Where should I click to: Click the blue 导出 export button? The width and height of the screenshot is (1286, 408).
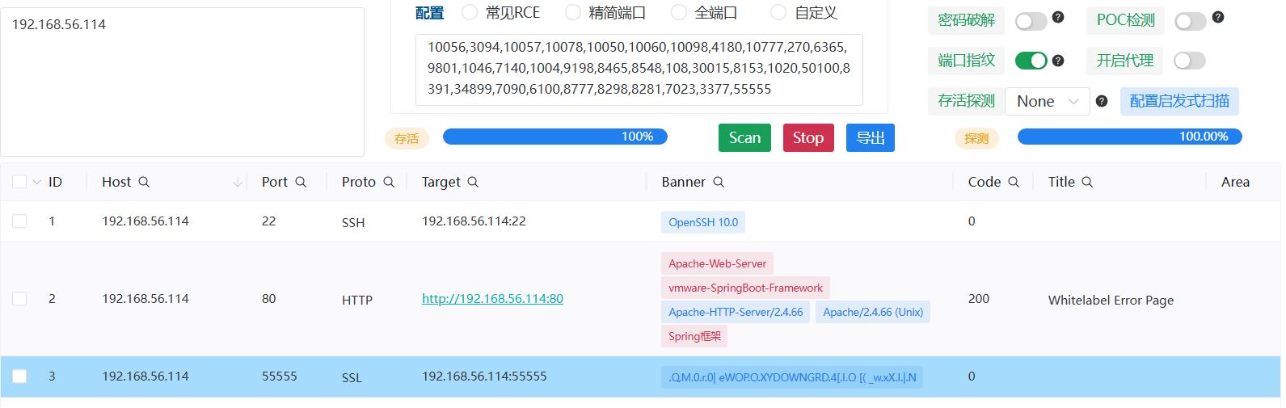coord(871,137)
